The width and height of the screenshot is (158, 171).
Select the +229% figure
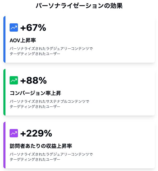pos(36,133)
